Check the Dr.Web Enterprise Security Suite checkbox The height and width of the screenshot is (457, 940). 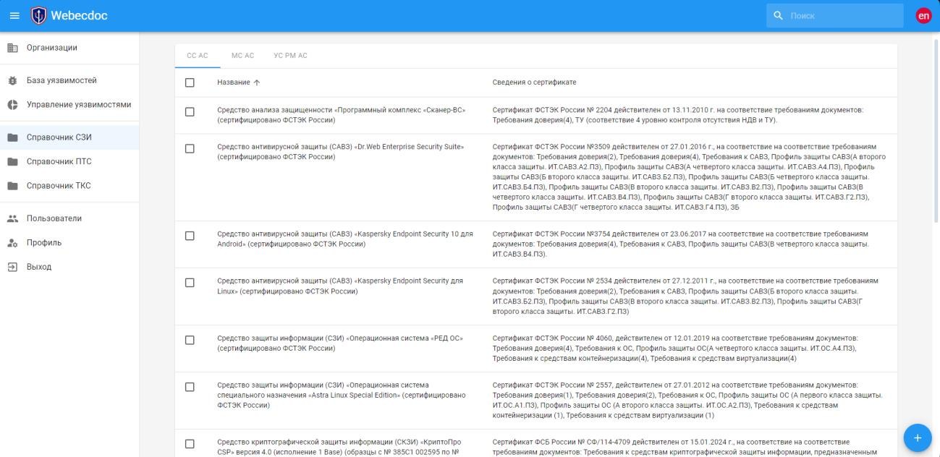(190, 148)
